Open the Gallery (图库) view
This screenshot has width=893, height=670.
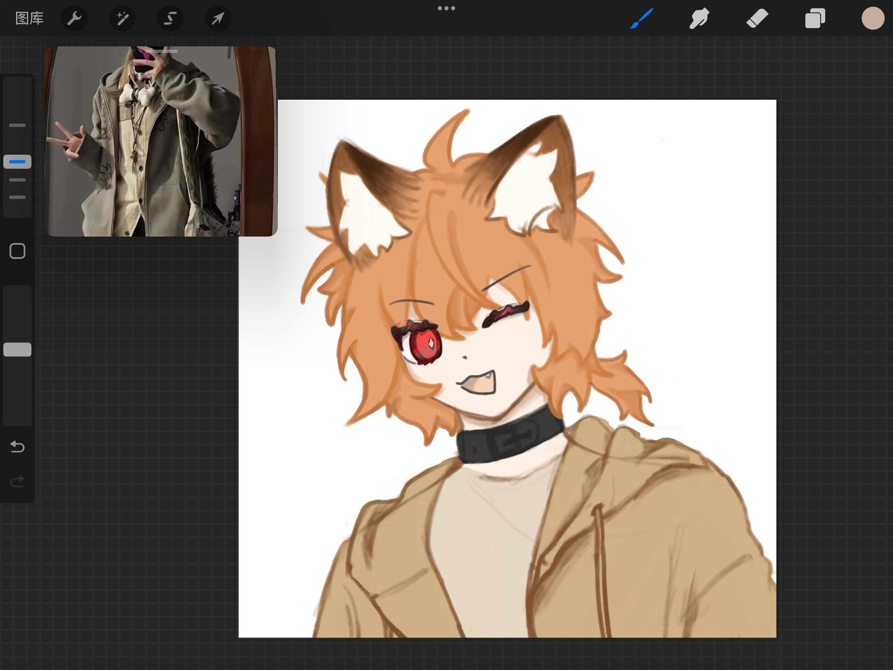(29, 18)
